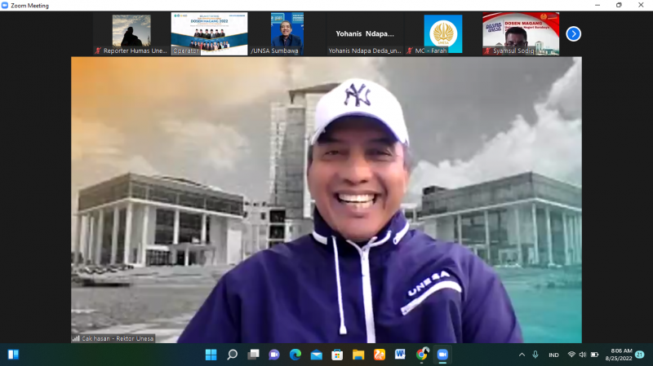
Task: Open the clock and date flyout
Action: [x=618, y=355]
